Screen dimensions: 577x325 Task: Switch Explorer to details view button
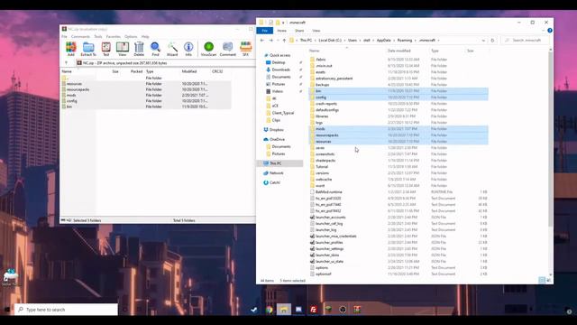542,281
